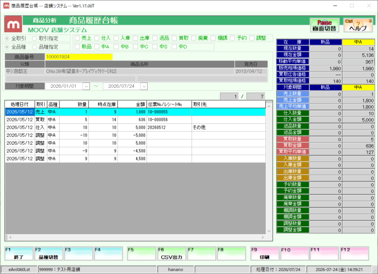The width and height of the screenshot is (378, 274).
Task: Open the start date 2026/01/01 dropdown
Action: pyautogui.click(x=86, y=86)
